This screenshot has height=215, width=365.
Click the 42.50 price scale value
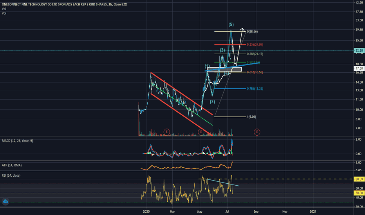pyautogui.click(x=359, y=3)
